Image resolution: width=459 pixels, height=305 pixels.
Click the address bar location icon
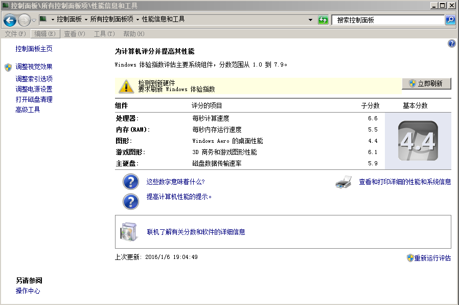point(43,19)
